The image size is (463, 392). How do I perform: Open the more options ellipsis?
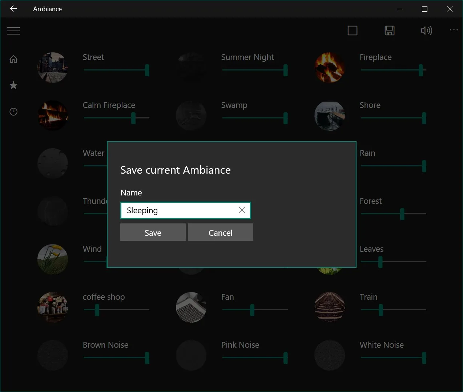point(454,30)
